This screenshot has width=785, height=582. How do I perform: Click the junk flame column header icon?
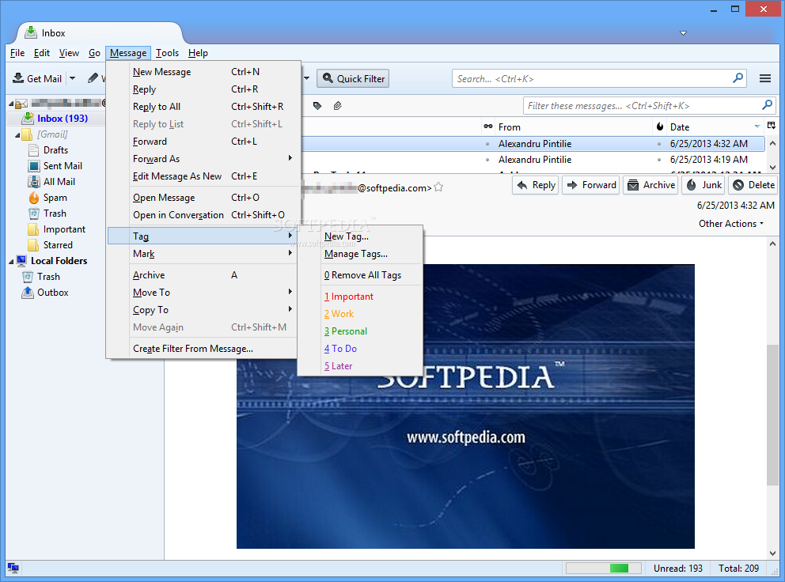tap(660, 127)
